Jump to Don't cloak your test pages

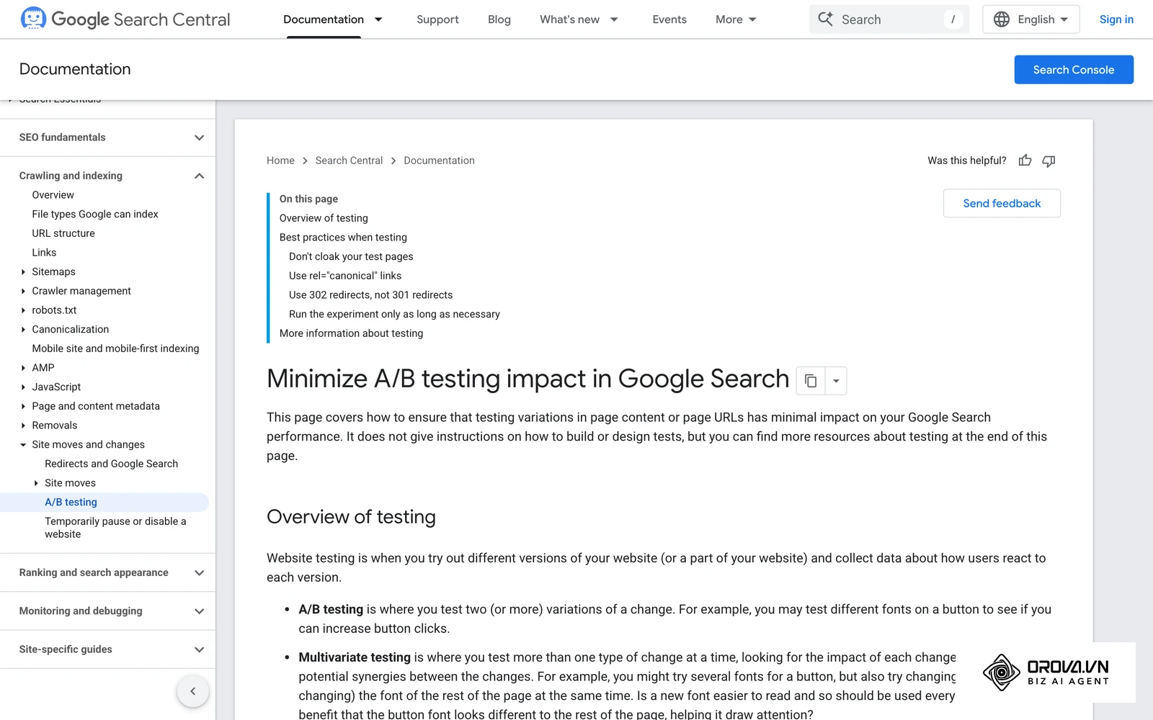point(351,256)
